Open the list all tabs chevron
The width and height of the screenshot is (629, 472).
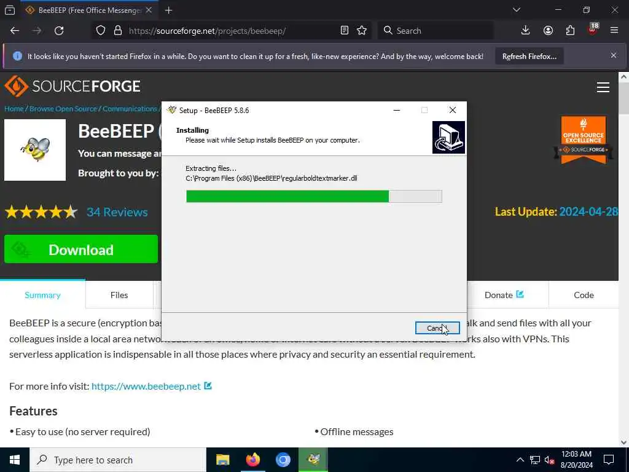click(x=516, y=10)
